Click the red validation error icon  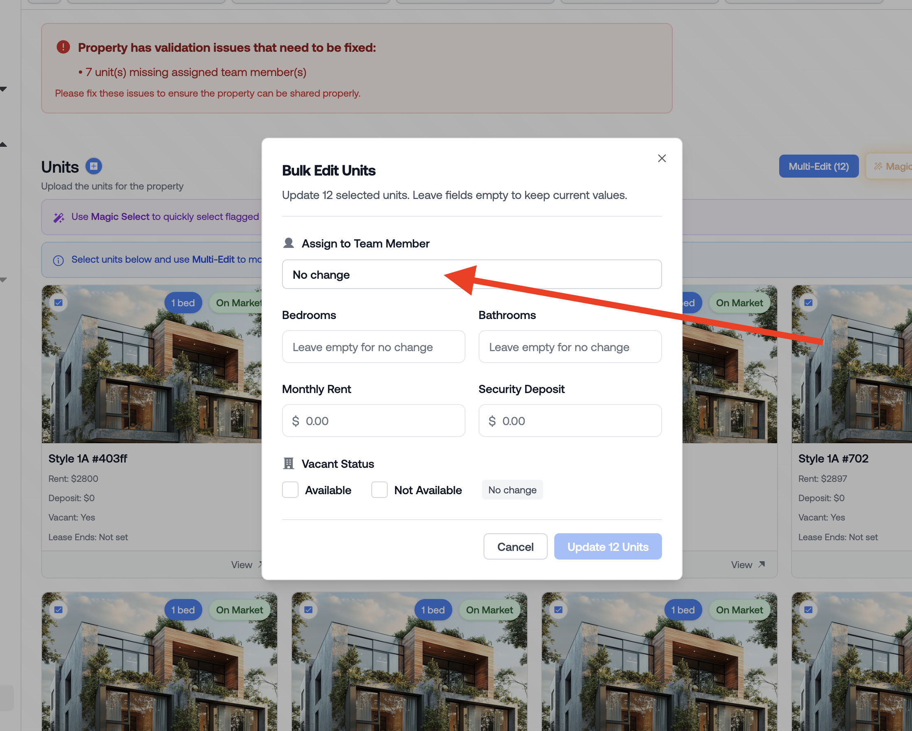click(63, 47)
